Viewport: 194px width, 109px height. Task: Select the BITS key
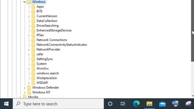click(39, 12)
